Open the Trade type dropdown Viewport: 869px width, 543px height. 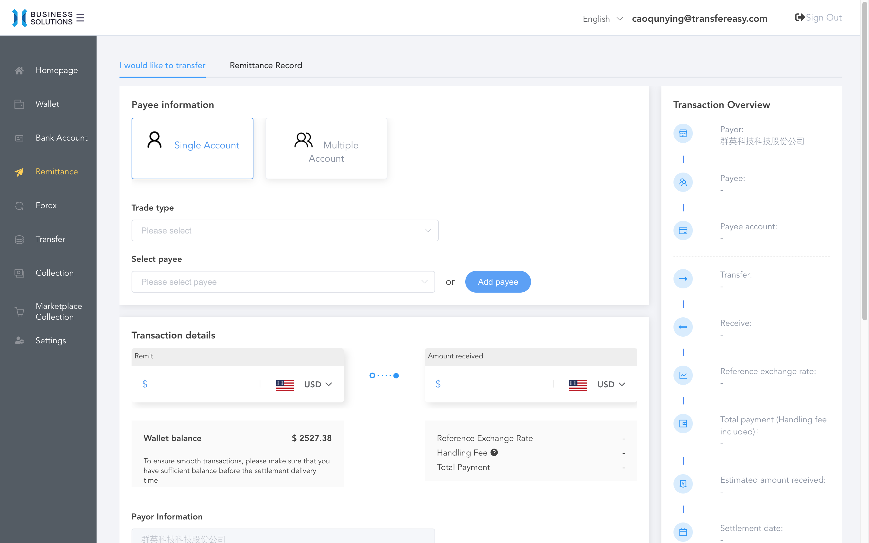coord(285,230)
